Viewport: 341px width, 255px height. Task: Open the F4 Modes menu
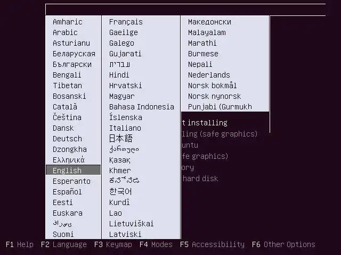[156, 244]
